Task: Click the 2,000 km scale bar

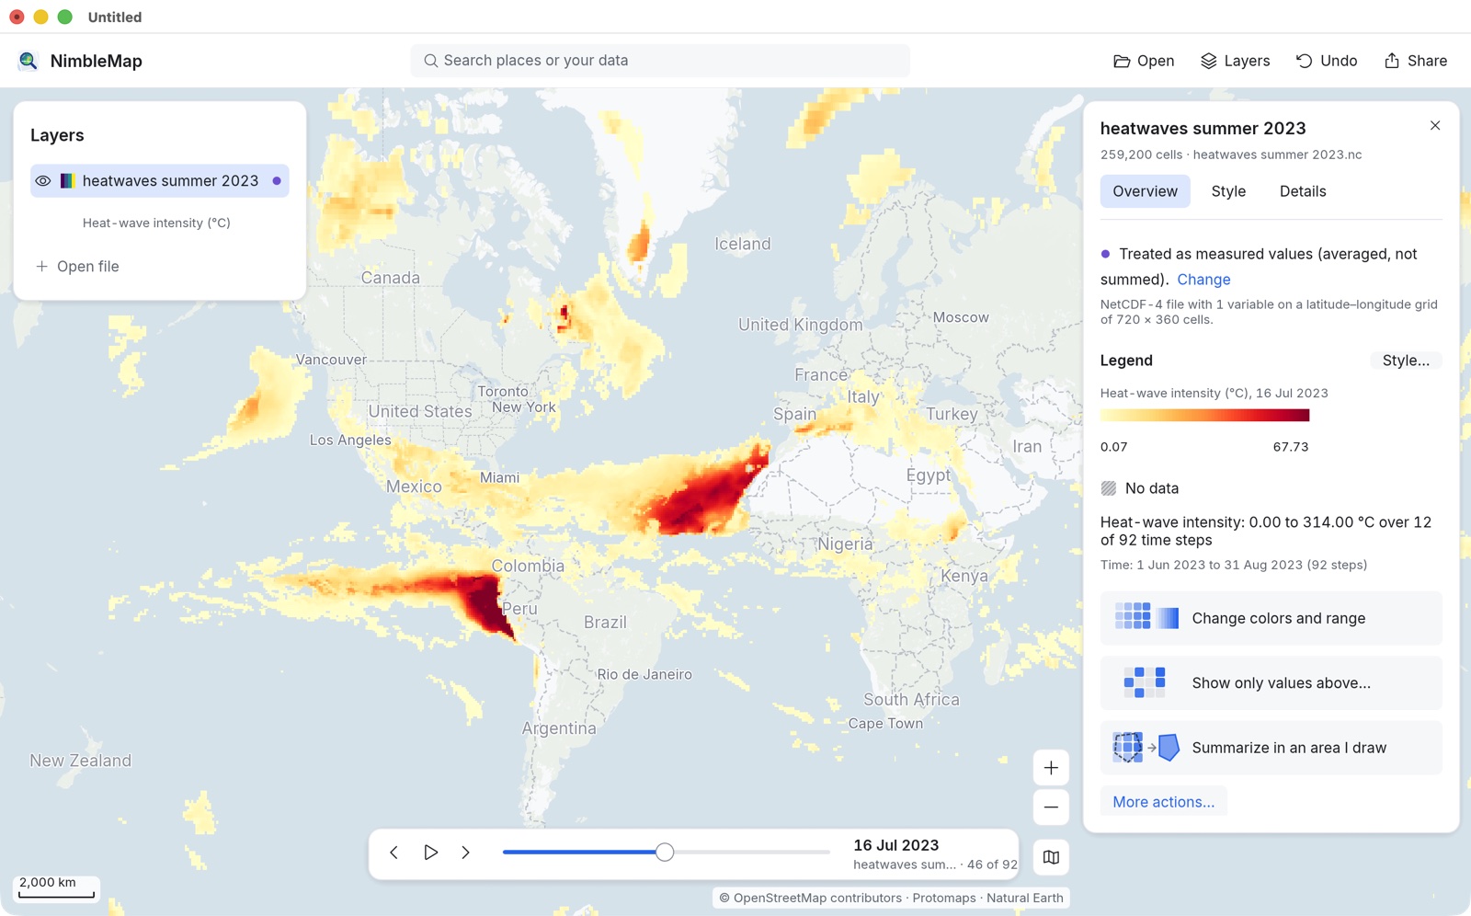Action: tap(57, 887)
